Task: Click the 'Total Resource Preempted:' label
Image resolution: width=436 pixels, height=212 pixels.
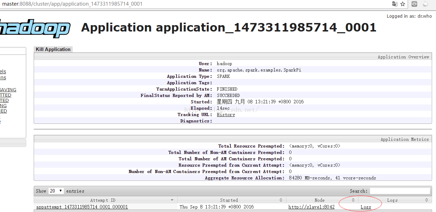Action: coord(251,146)
